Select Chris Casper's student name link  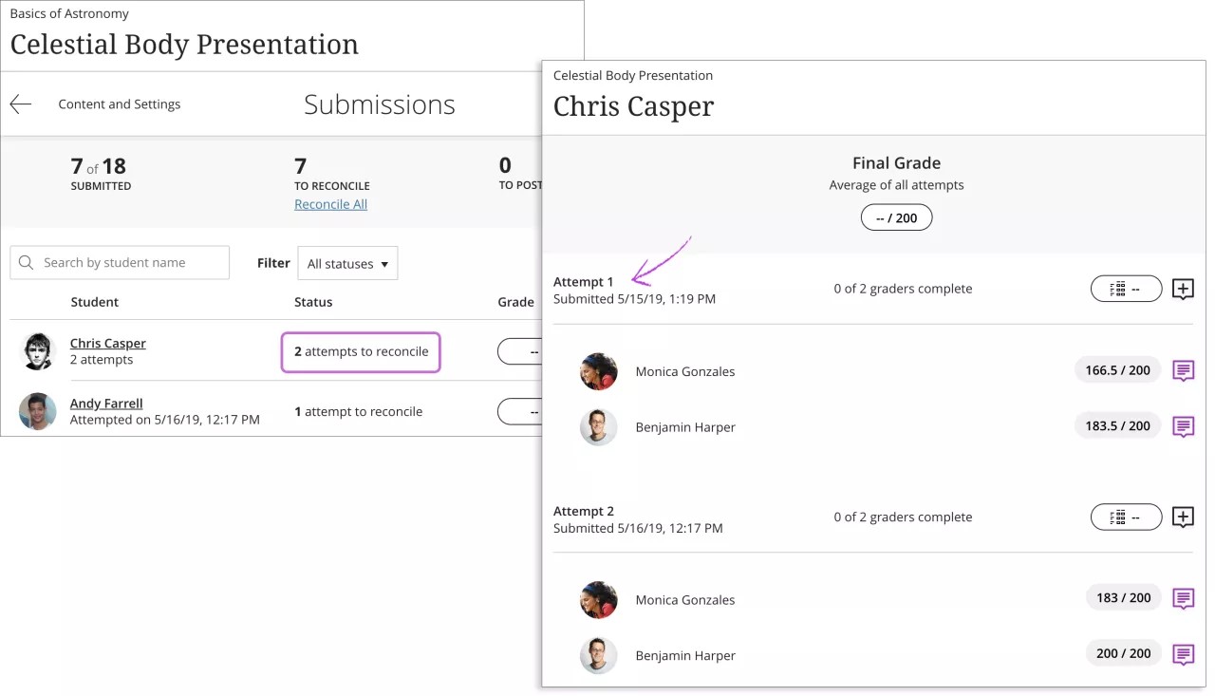[x=107, y=343]
